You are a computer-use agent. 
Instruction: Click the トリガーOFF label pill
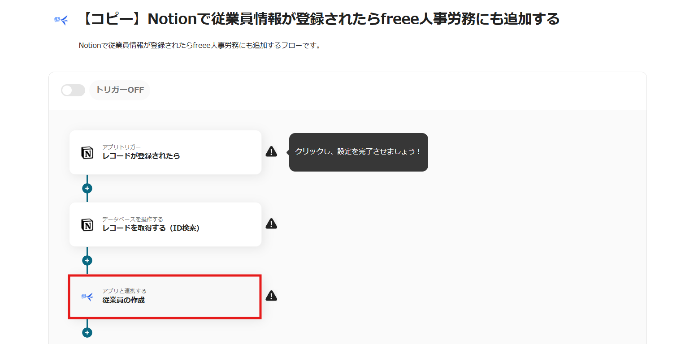[x=120, y=90]
